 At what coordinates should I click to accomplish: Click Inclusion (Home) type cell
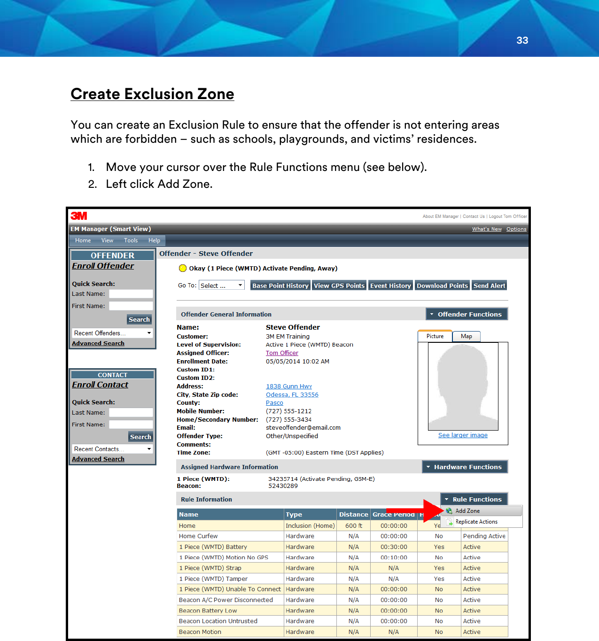click(x=310, y=526)
